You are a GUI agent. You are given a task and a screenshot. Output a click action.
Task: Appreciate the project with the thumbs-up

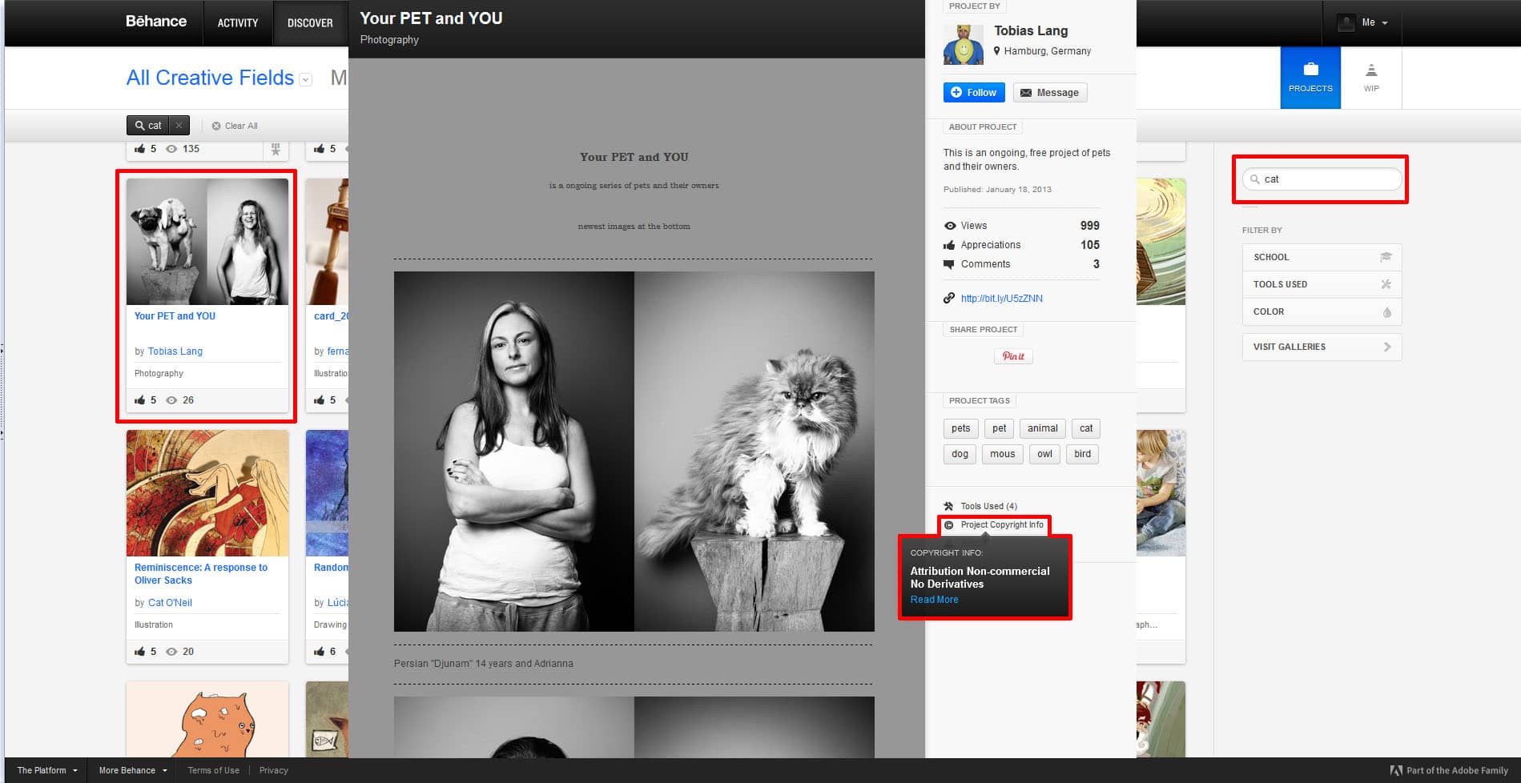click(x=949, y=245)
